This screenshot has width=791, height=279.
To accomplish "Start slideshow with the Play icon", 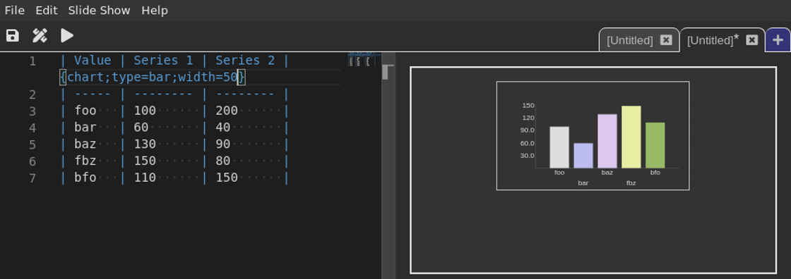I will 67,35.
